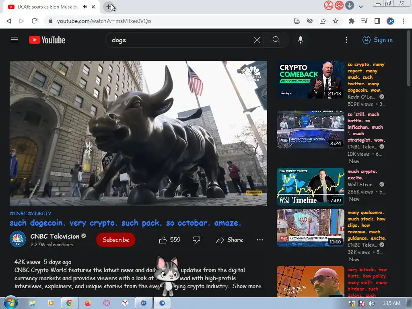
Task: Go to YouTube home via logo
Action: [47, 40]
